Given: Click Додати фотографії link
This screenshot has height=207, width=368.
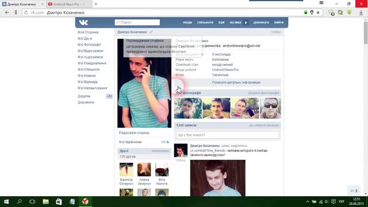Looking at the screenshot, I should (x=263, y=93).
